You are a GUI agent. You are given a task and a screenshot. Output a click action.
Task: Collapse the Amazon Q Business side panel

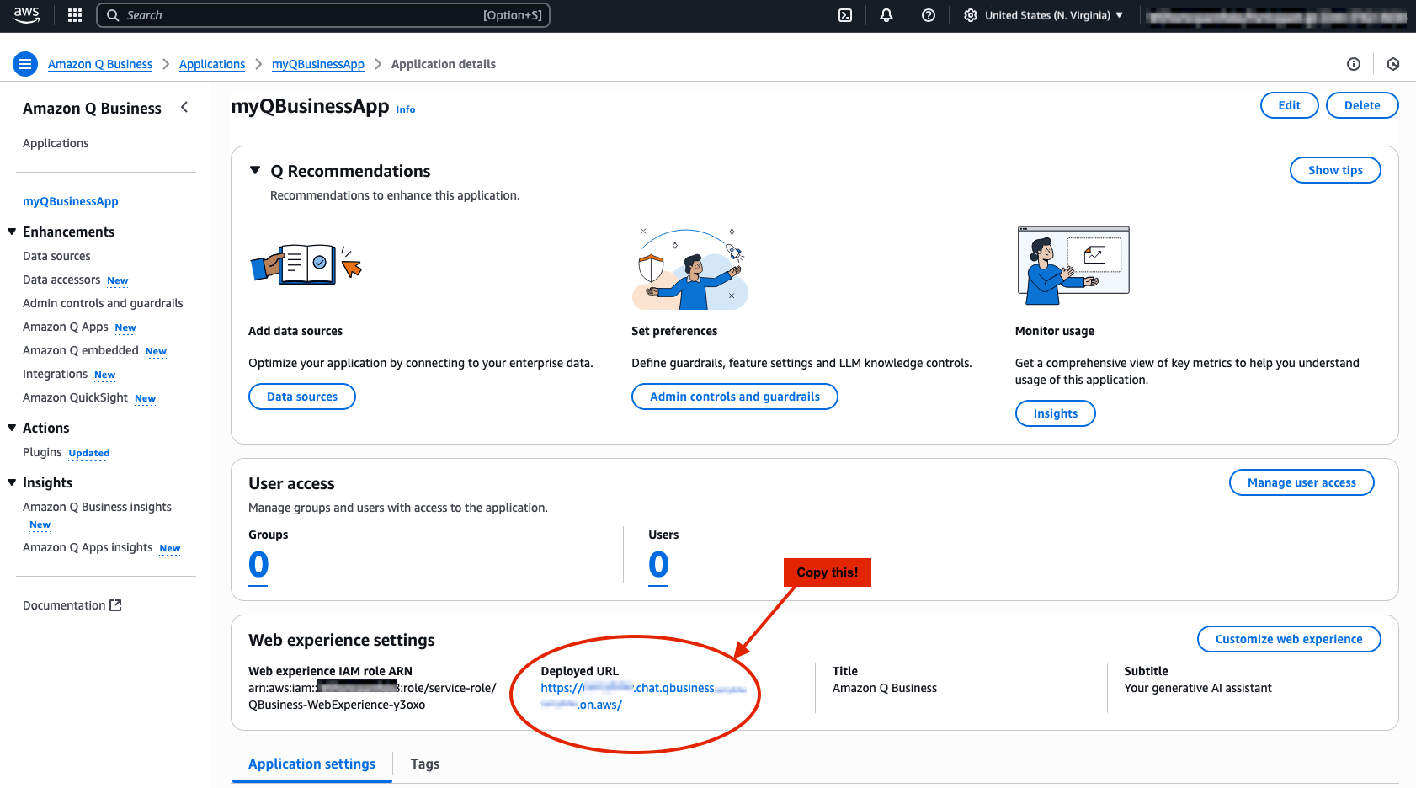[x=184, y=108]
